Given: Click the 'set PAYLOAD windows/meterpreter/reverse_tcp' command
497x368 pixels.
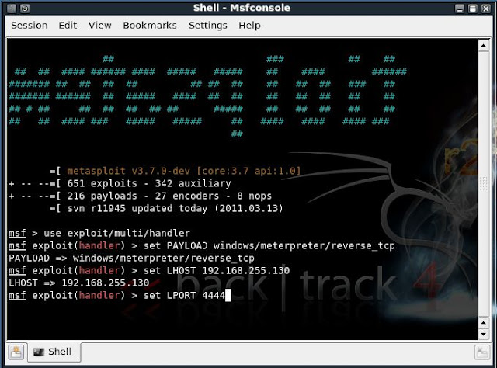Looking at the screenshot, I should 202,245.
